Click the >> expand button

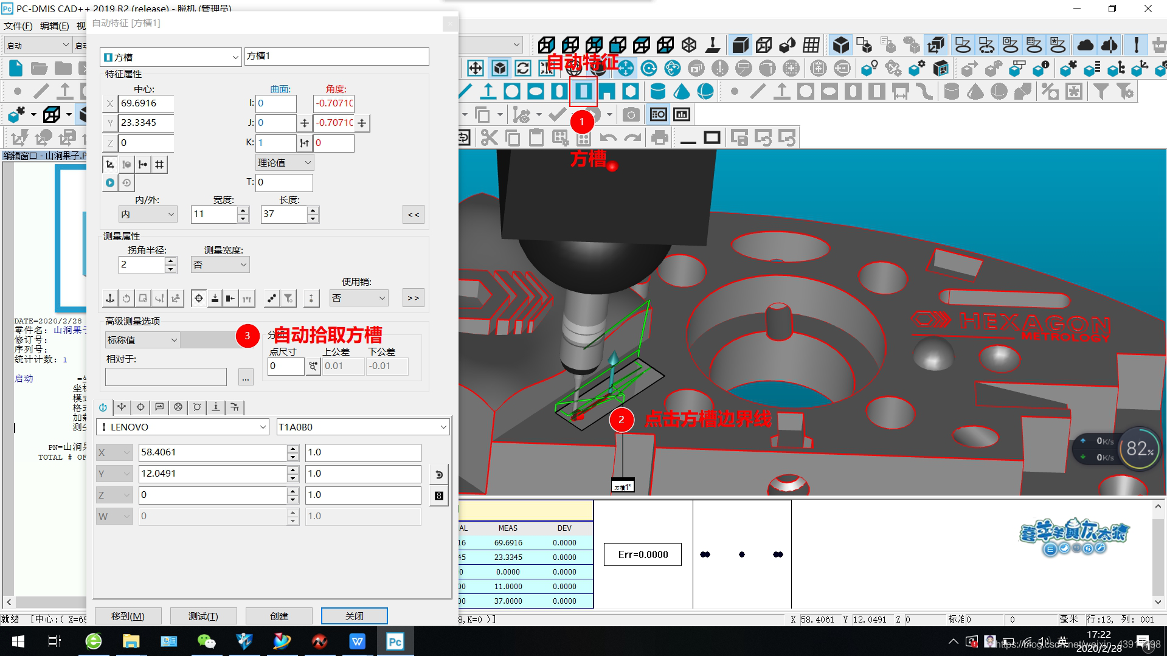pyautogui.click(x=414, y=298)
